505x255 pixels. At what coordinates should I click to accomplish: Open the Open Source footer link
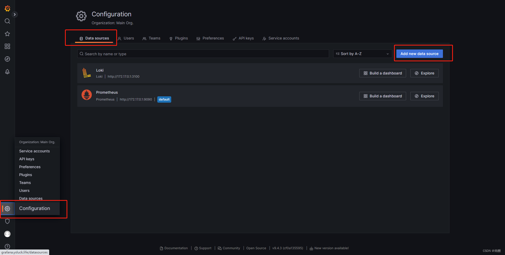[x=256, y=248]
